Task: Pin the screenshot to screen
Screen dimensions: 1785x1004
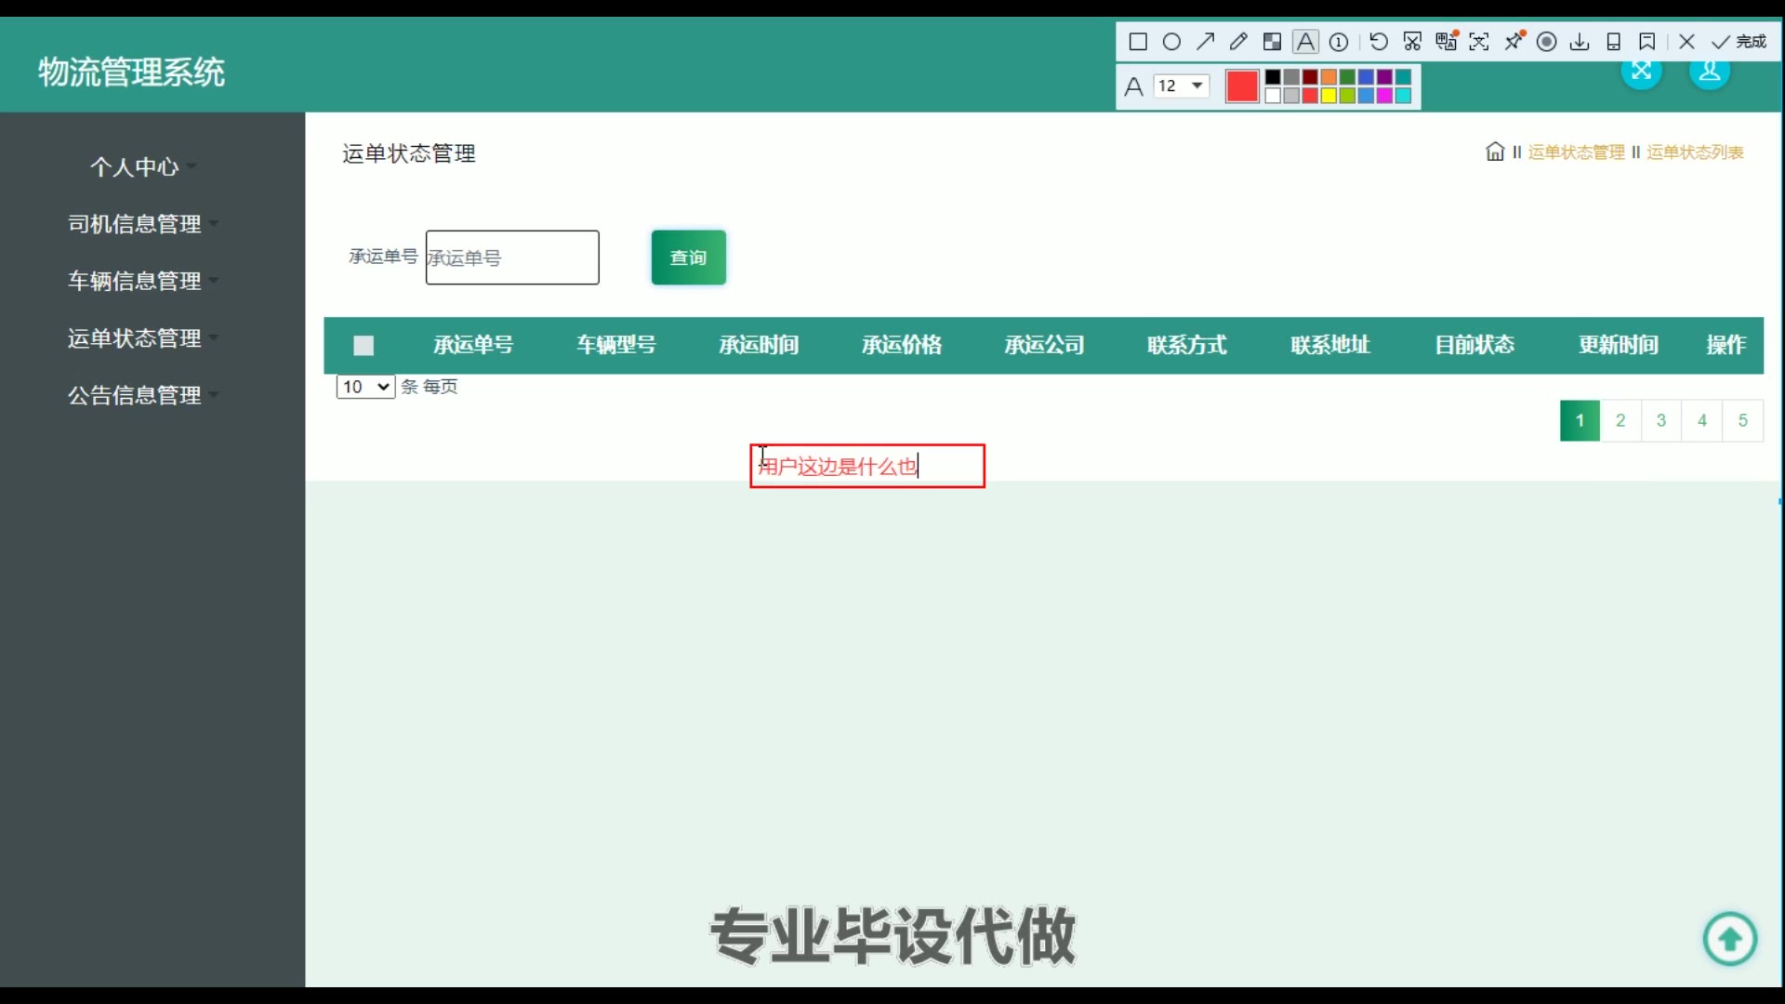Action: (1514, 41)
